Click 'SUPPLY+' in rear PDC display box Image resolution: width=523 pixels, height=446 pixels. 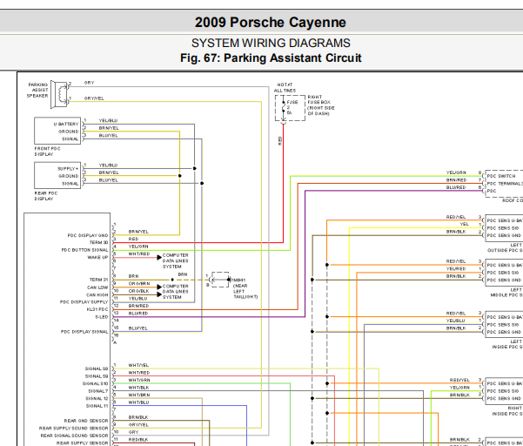tap(68, 169)
